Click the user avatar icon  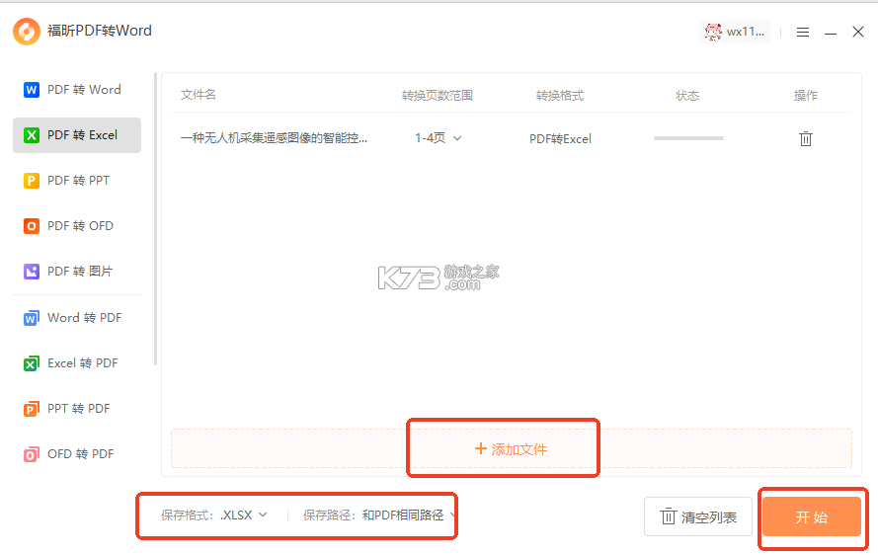click(713, 32)
